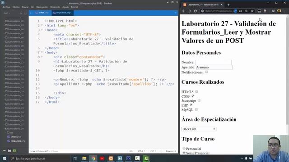Image resolution: width=289 pixels, height=162 pixels.
Task: Click into the Apellido field with Aramayo
Action: point(214,67)
